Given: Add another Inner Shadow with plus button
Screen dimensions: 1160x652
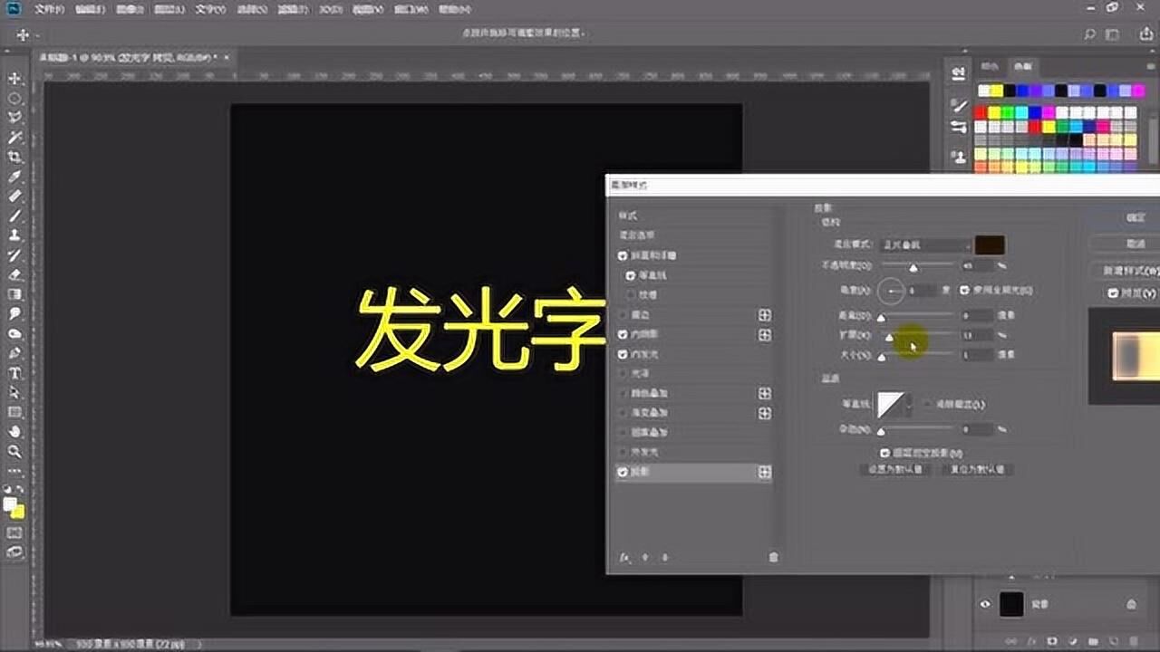Looking at the screenshot, I should 765,335.
